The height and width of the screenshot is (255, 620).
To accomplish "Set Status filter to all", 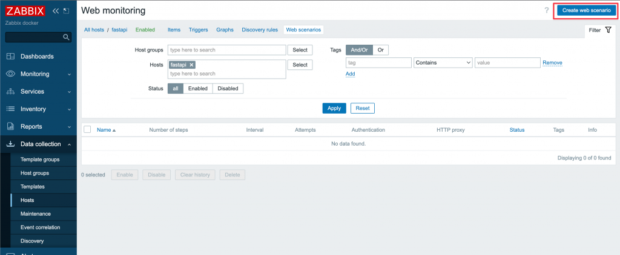I will pos(176,88).
